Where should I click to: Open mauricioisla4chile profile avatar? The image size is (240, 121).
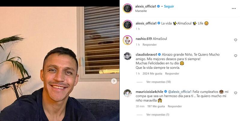pyautogui.click(x=127, y=93)
